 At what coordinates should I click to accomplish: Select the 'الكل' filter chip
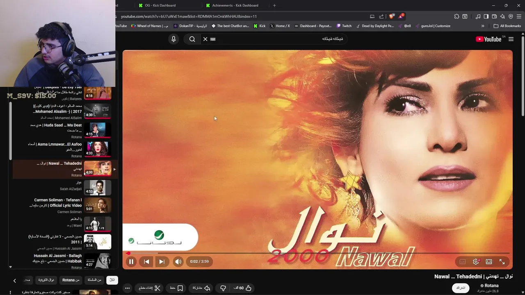(112, 280)
